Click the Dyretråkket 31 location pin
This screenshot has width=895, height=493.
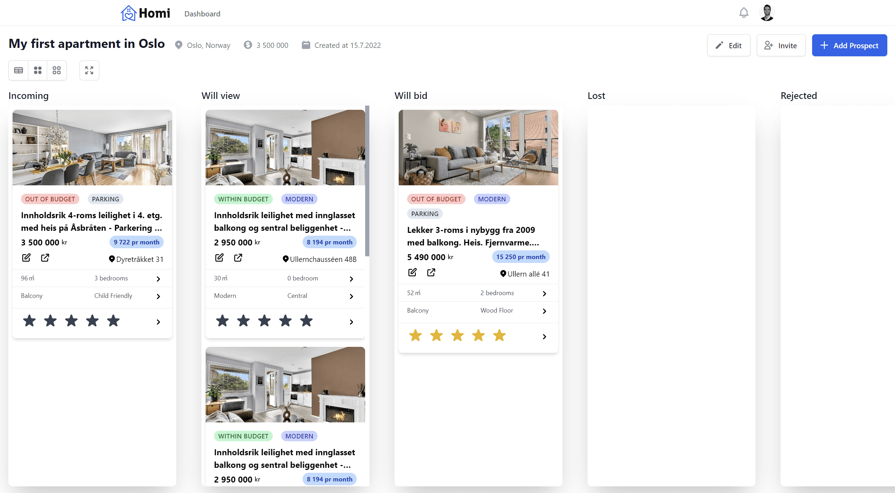[112, 259]
